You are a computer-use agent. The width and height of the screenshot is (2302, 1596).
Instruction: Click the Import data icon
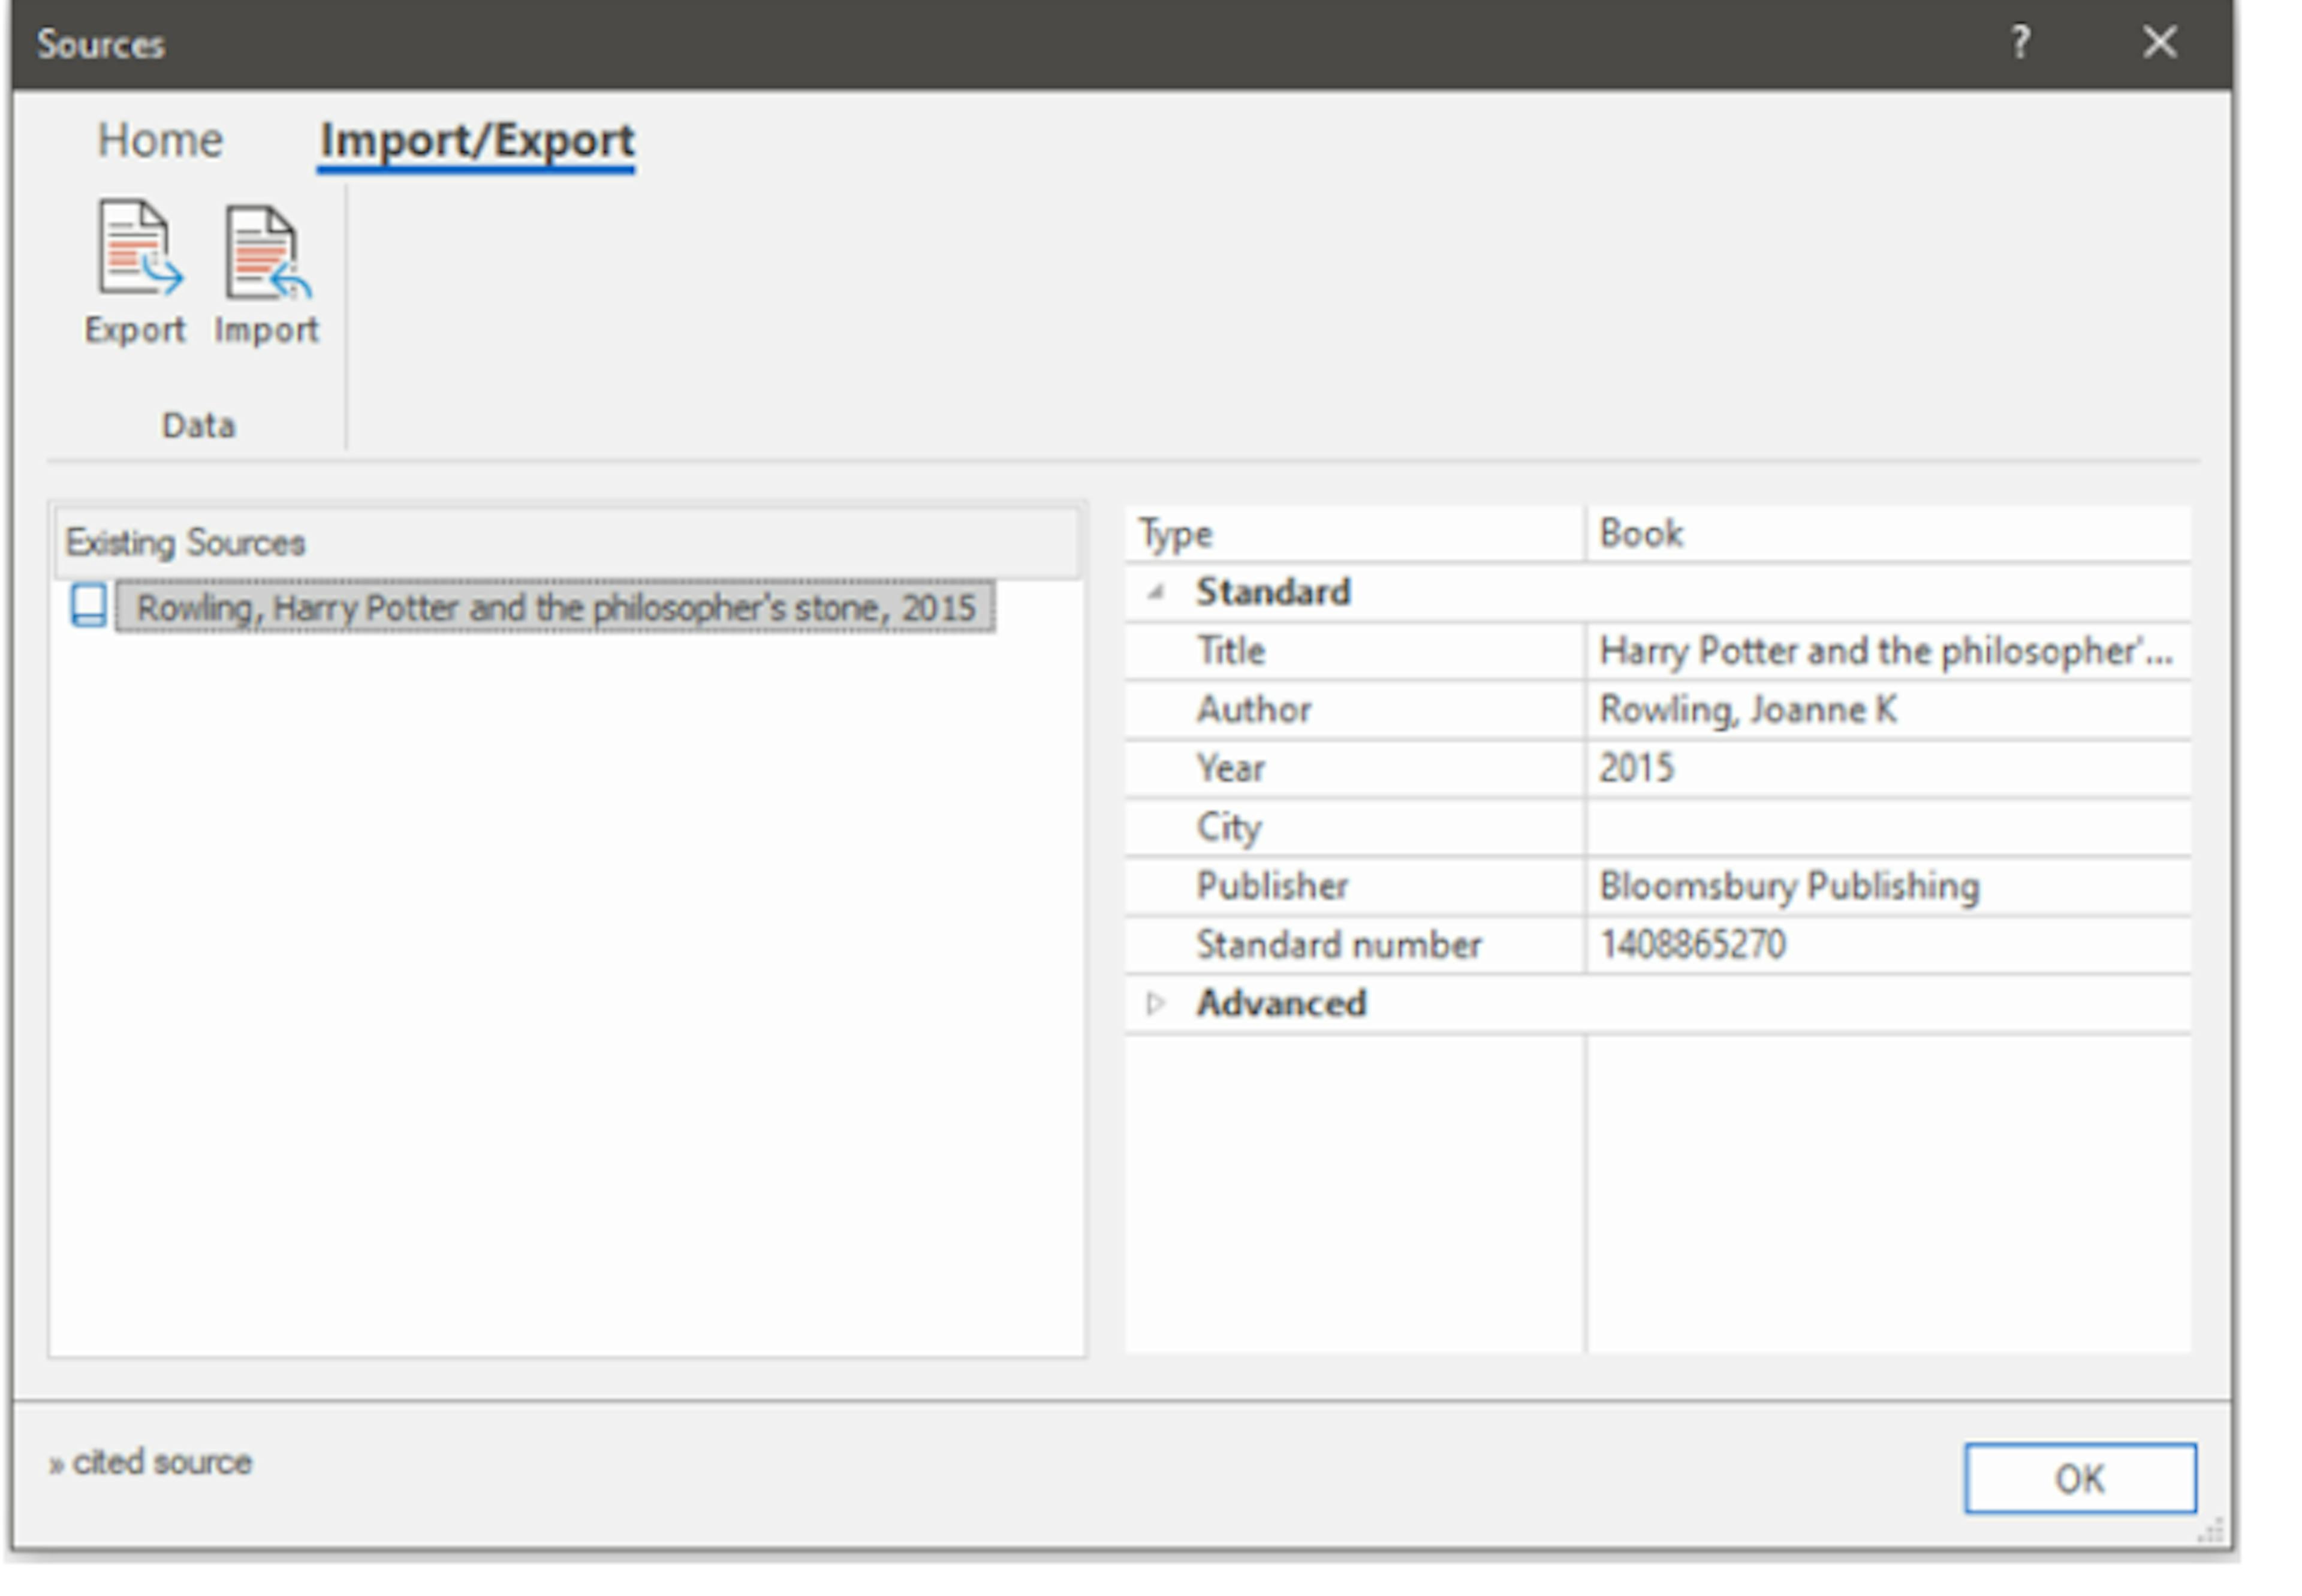pos(266,254)
